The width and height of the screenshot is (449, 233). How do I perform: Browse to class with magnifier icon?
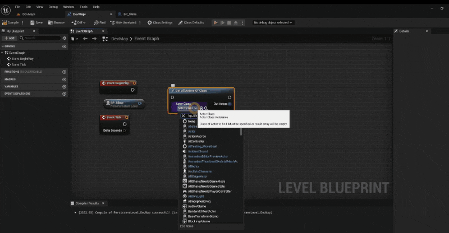tap(206, 108)
